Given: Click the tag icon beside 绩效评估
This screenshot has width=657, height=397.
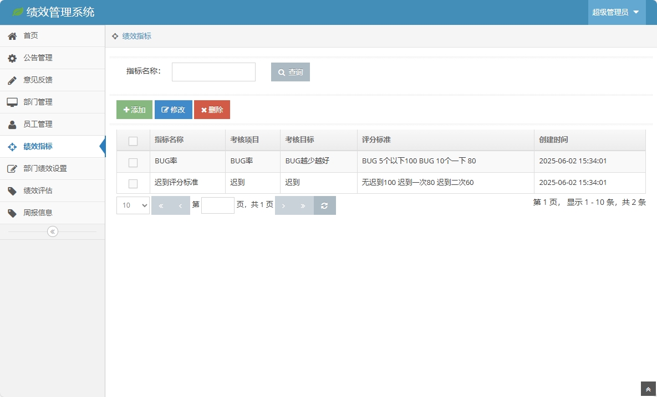Looking at the screenshot, I should tap(12, 191).
